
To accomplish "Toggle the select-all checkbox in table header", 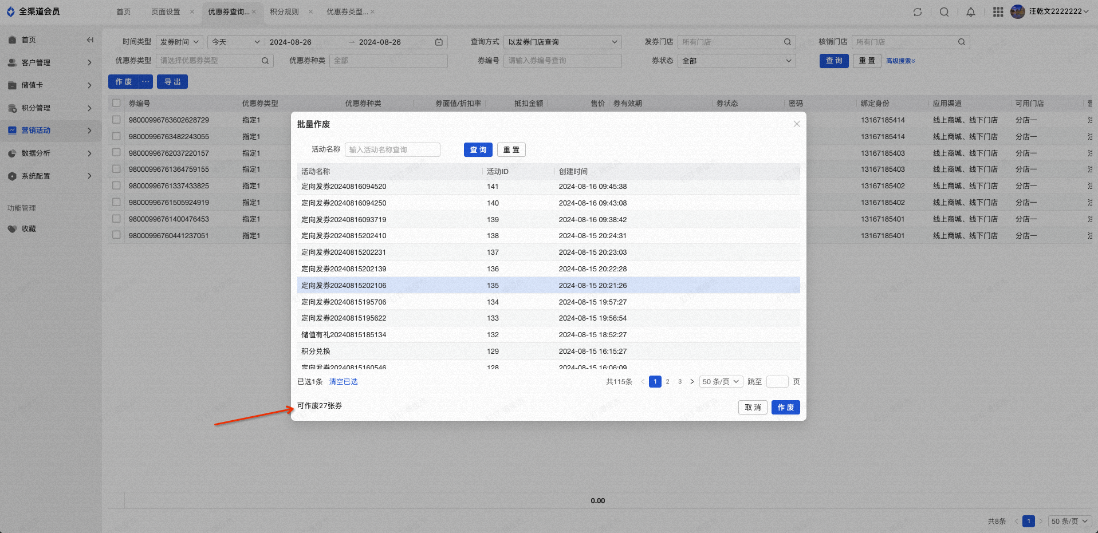I will coord(117,104).
